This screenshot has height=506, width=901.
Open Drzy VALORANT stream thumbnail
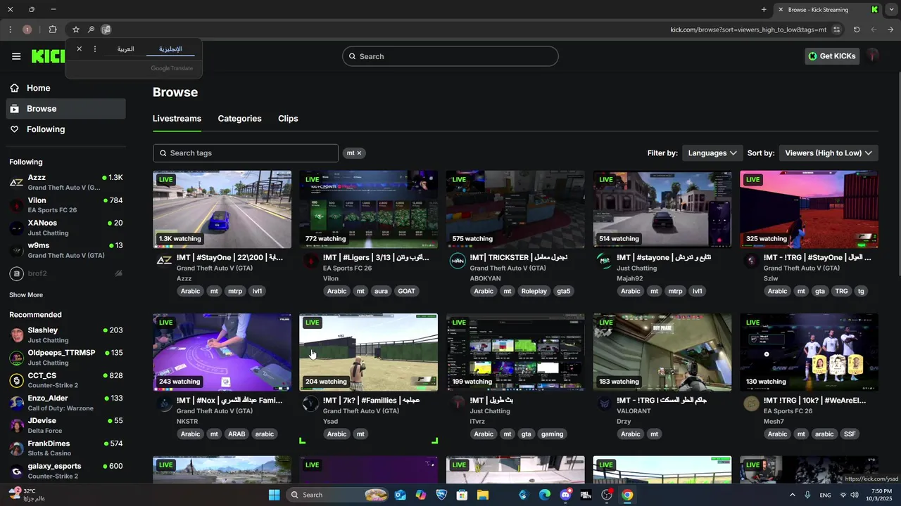pos(662,352)
